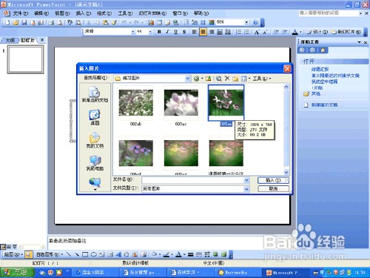
Task: Go to 桌面 in dialog sidebar
Action: tap(95, 117)
